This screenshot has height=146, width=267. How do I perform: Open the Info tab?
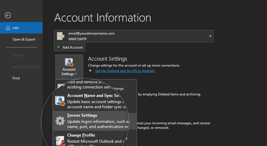(21, 28)
